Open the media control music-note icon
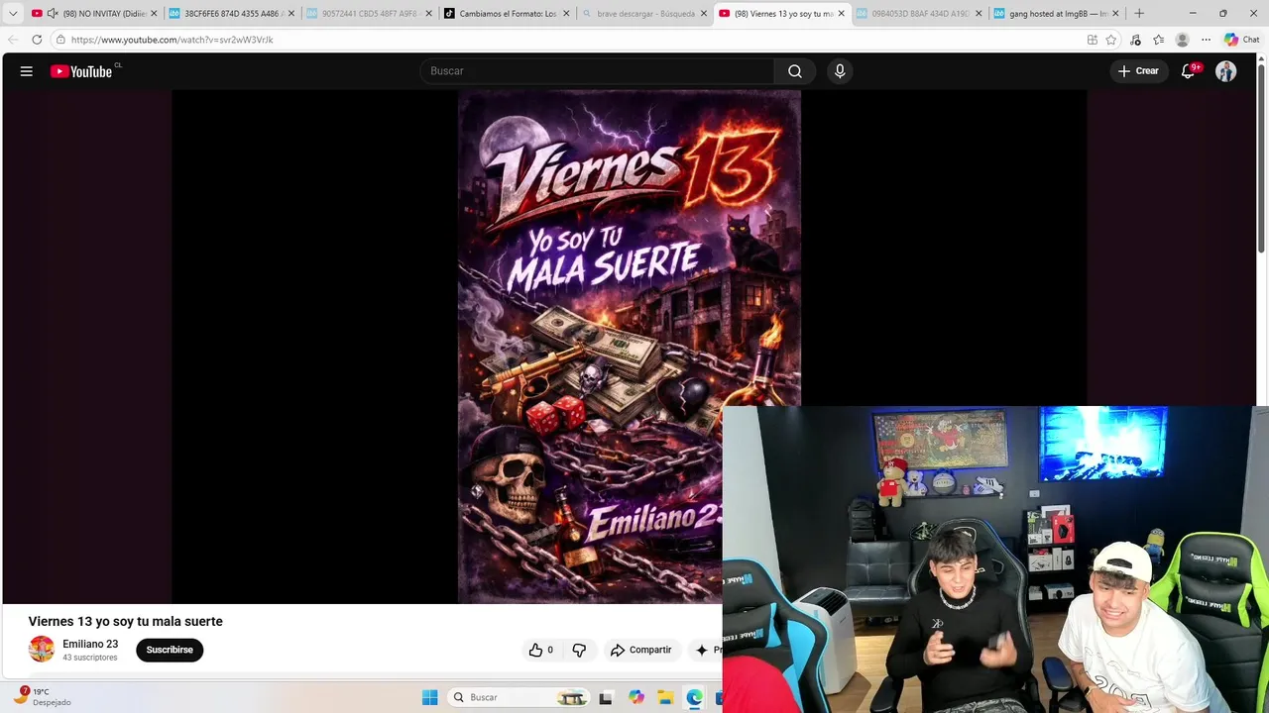This screenshot has width=1269, height=713. (1135, 40)
